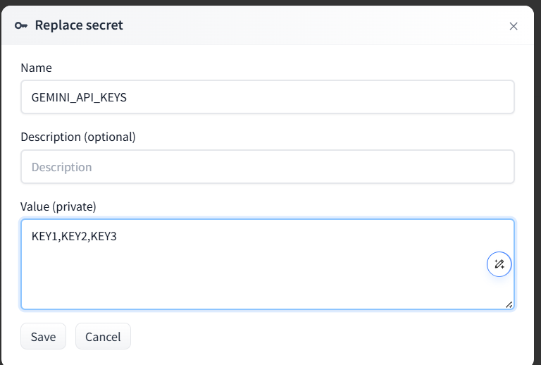The width and height of the screenshot is (541, 365).
Task: Click the textarea resize grip in the corner
Action: point(509,304)
